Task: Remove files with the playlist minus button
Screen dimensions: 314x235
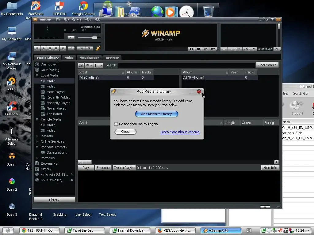Action: pos(231,49)
